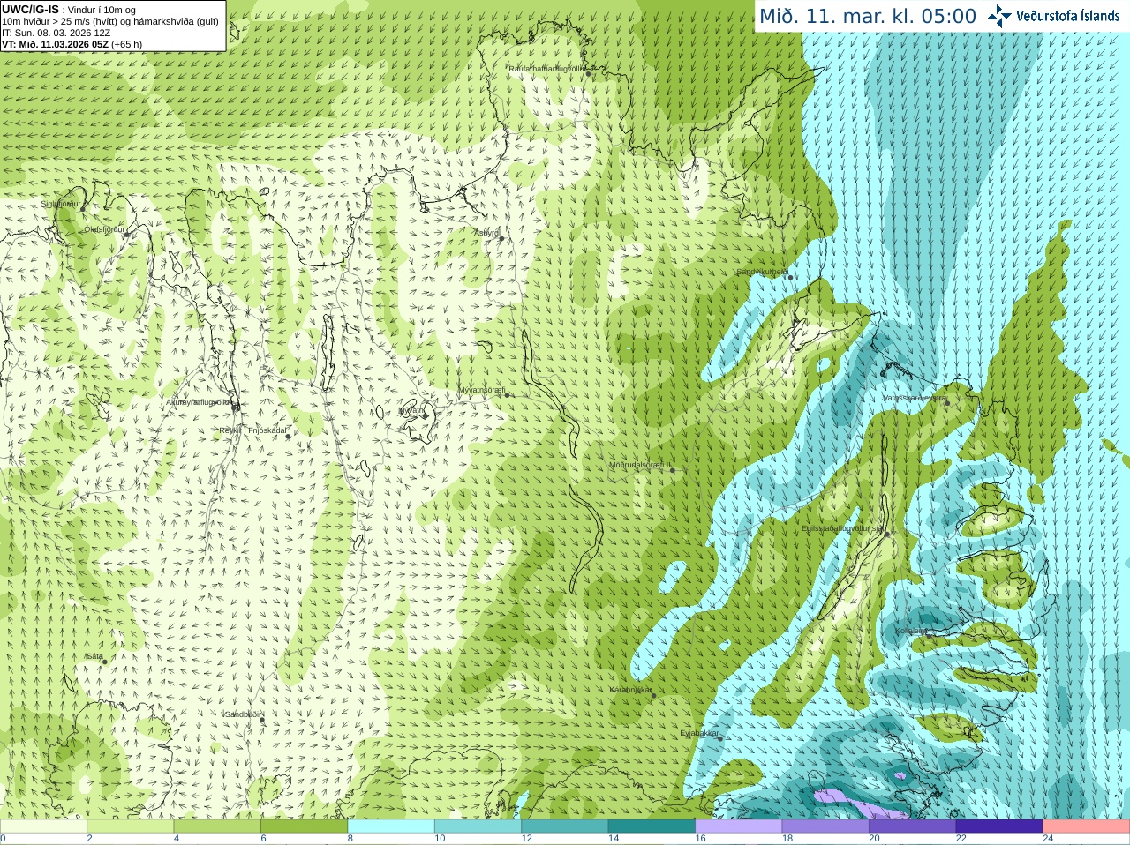The height and width of the screenshot is (845, 1130).
Task: Click the legend scale value 24
Action: click(x=1048, y=839)
